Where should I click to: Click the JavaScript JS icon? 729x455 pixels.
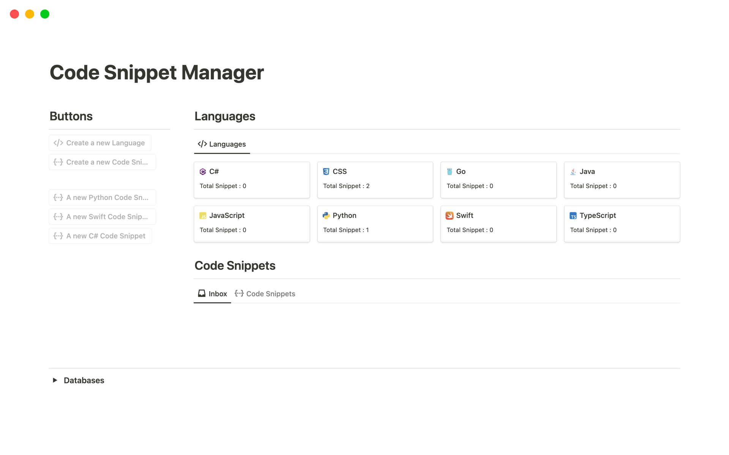[x=203, y=216]
